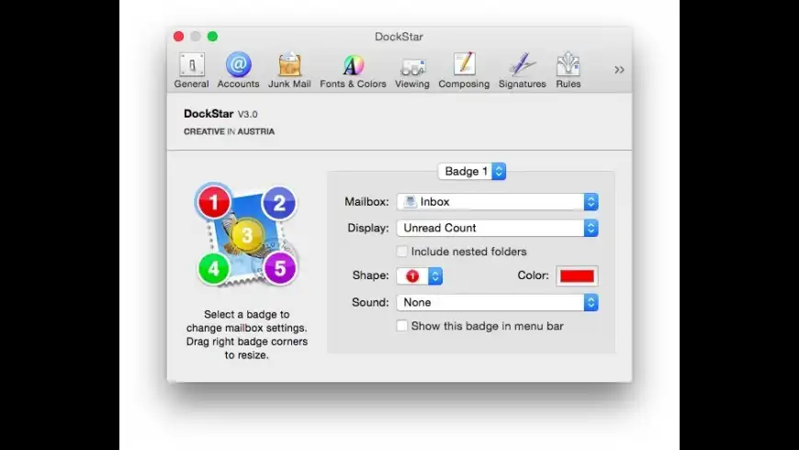Open the Shape popup menu

tap(420, 276)
